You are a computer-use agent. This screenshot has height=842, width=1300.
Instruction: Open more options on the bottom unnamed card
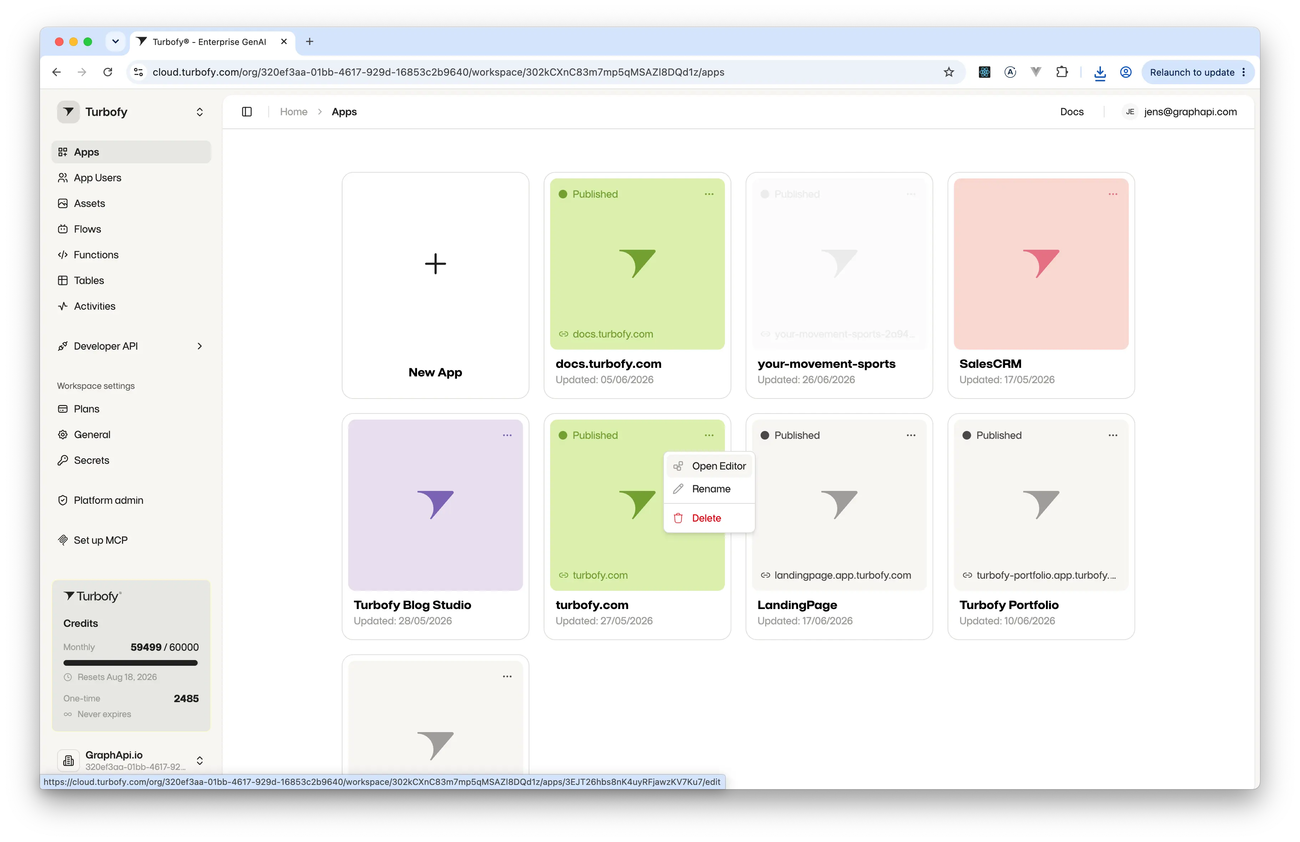tap(507, 676)
